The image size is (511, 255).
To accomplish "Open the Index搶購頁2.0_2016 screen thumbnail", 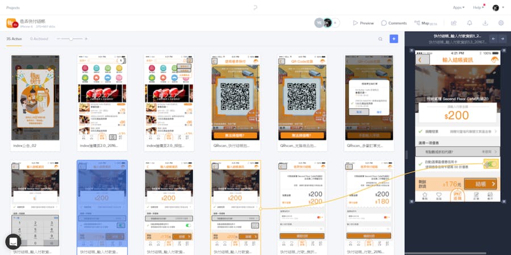I will click(x=103, y=97).
